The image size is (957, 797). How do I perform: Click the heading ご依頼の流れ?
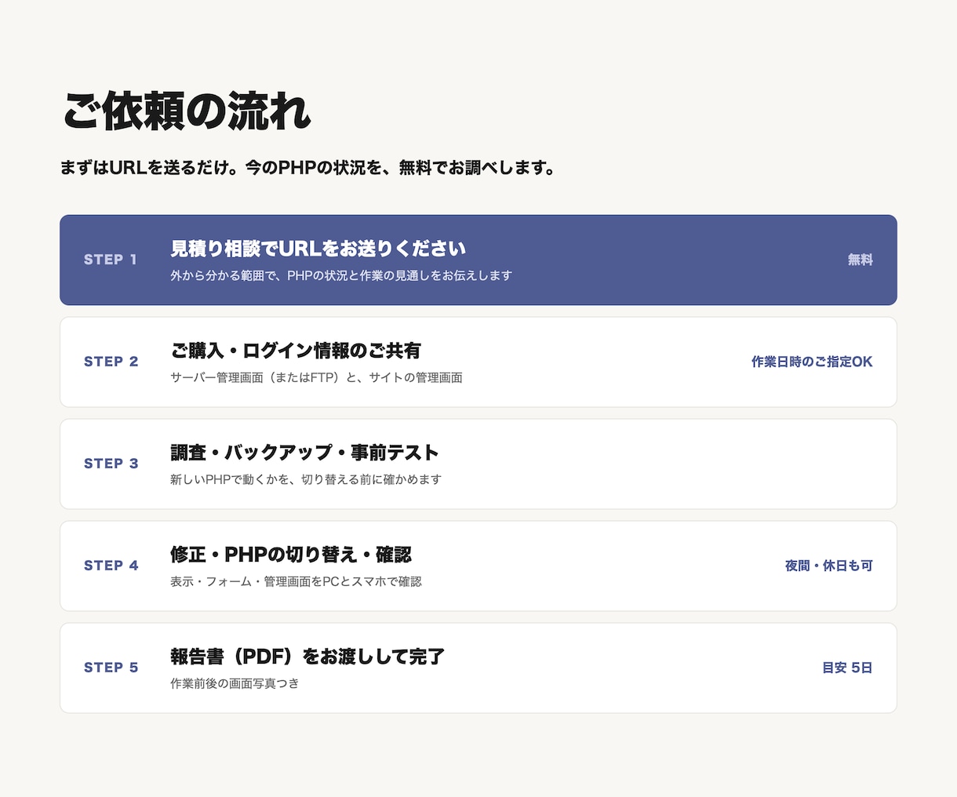pyautogui.click(x=187, y=111)
